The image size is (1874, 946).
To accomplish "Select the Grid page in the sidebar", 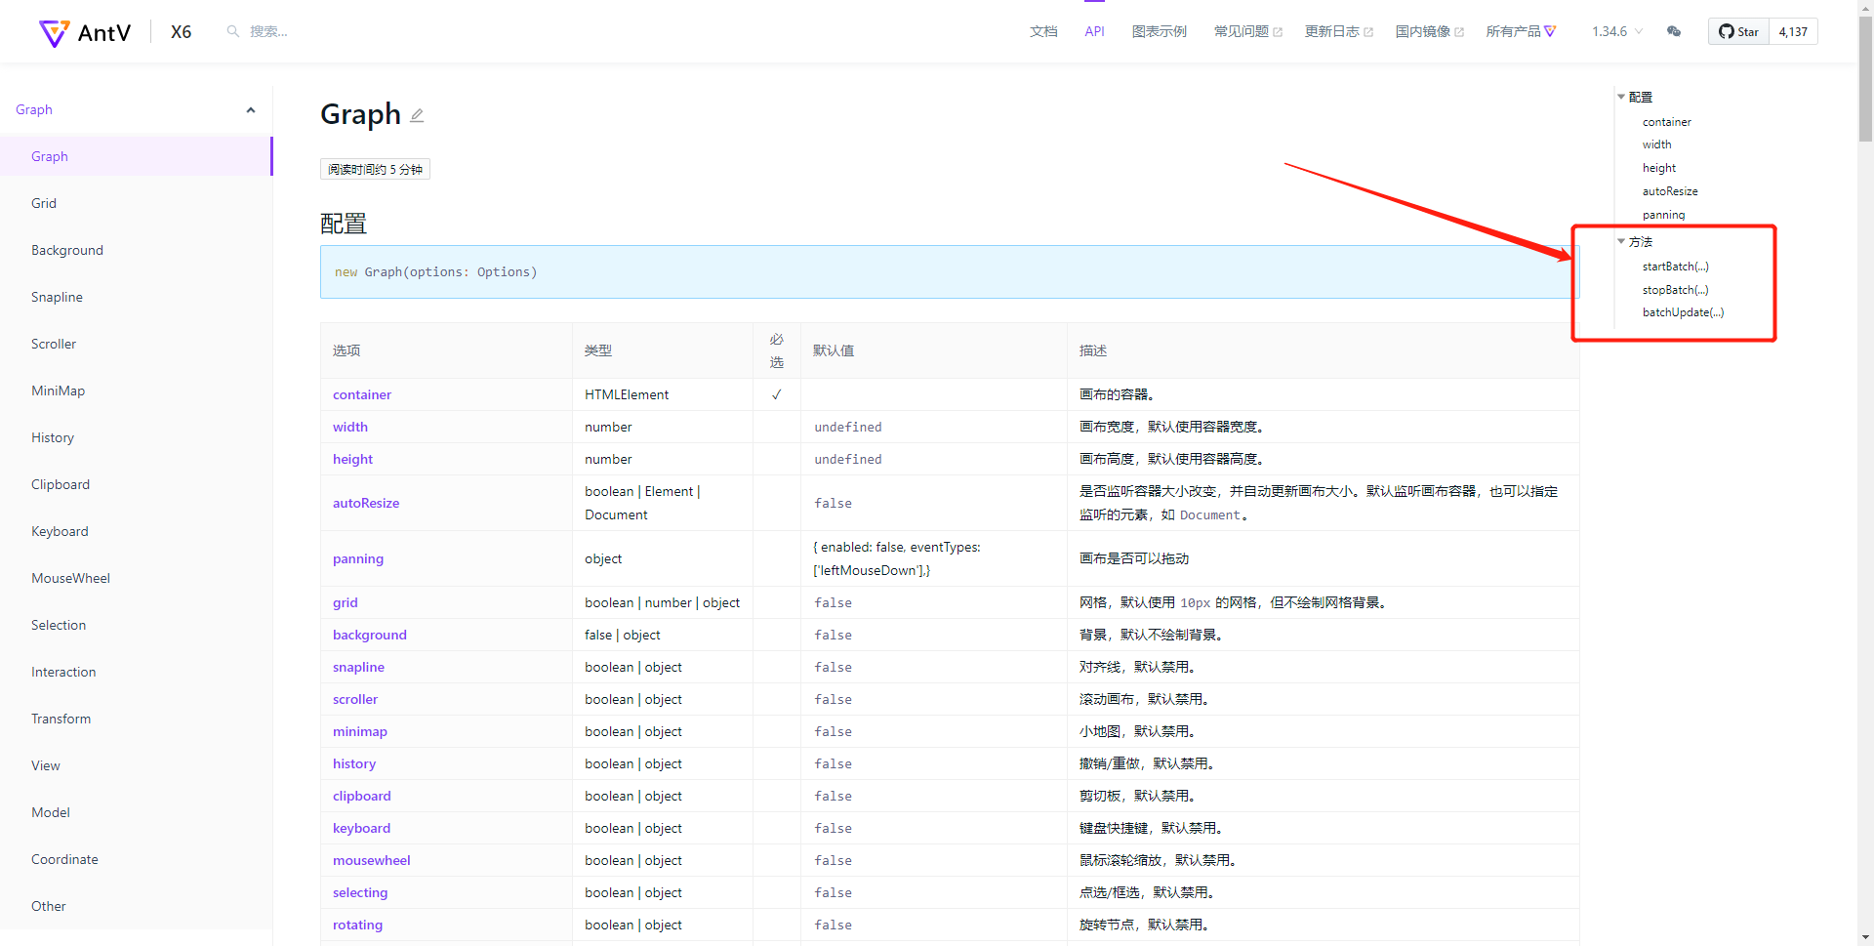I will [x=44, y=203].
